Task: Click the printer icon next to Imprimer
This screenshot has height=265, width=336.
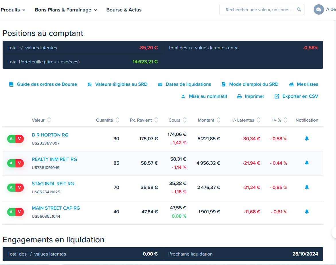Action: point(239,96)
